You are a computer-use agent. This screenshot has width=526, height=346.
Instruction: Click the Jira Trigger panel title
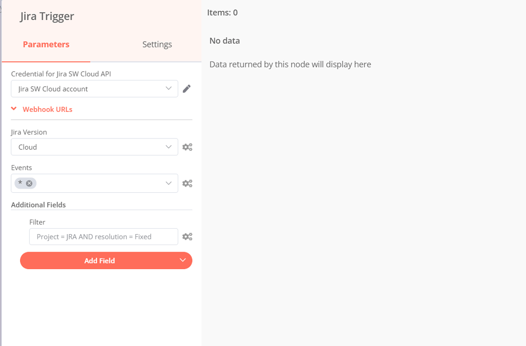coord(46,16)
